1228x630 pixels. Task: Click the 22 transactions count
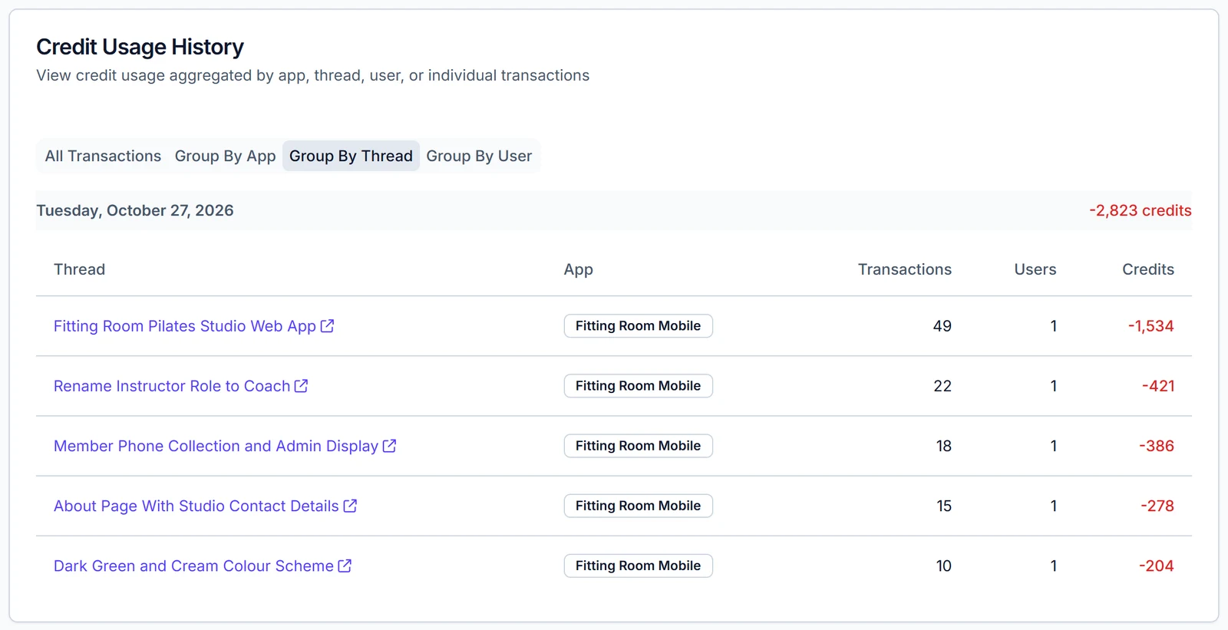click(942, 386)
